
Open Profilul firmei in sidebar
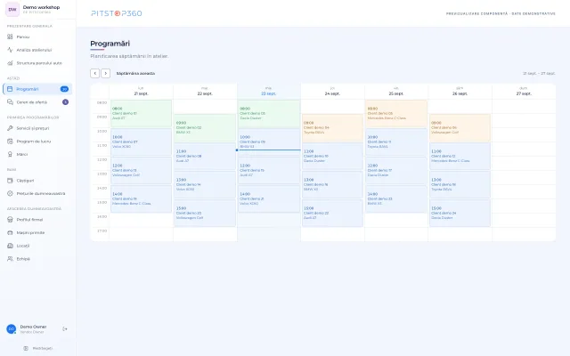click(x=37, y=220)
